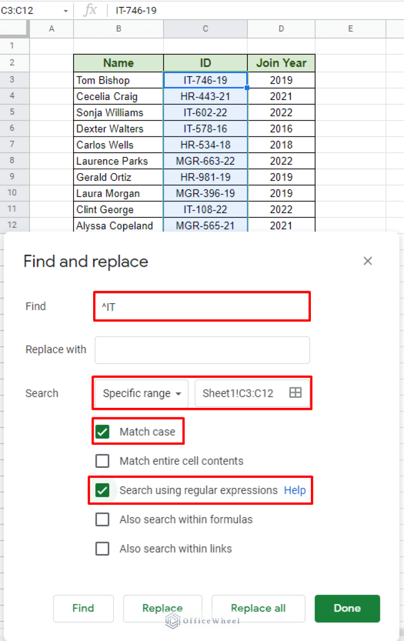Image resolution: width=404 pixels, height=641 pixels.
Task: Close the Find and replace dialog
Action: [x=367, y=261]
